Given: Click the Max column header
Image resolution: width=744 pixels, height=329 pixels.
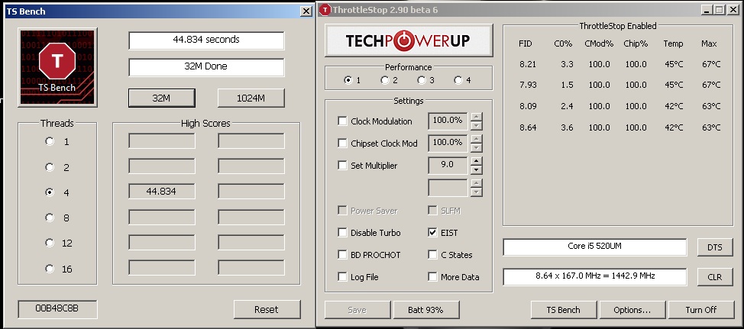Looking at the screenshot, I should coord(709,44).
